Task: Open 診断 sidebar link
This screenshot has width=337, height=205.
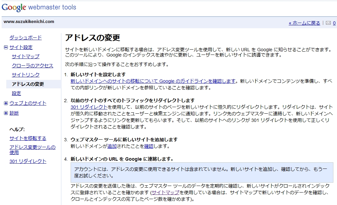Action: pyautogui.click(x=14, y=113)
